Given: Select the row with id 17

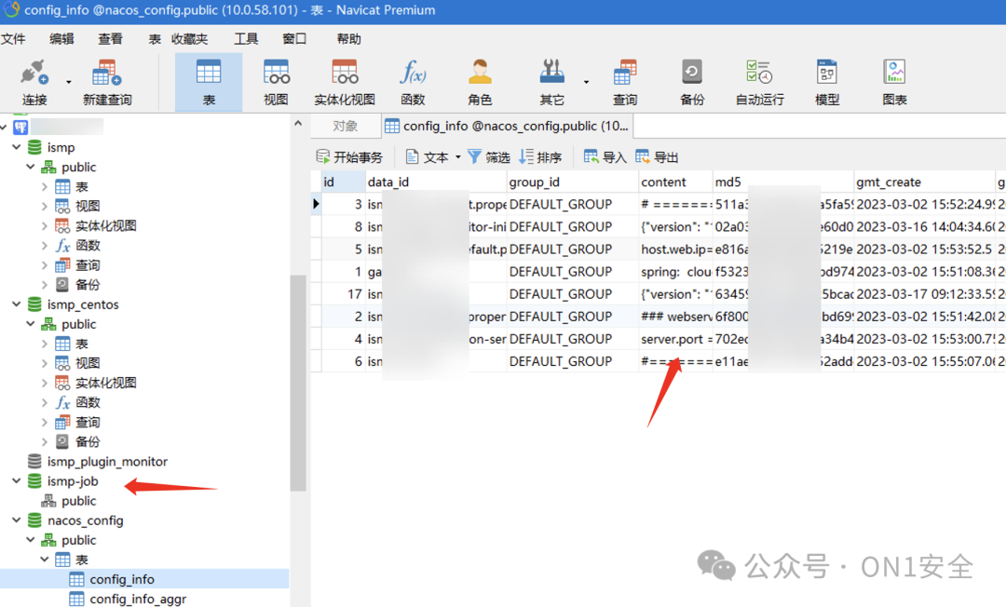Looking at the screenshot, I should [659, 294].
